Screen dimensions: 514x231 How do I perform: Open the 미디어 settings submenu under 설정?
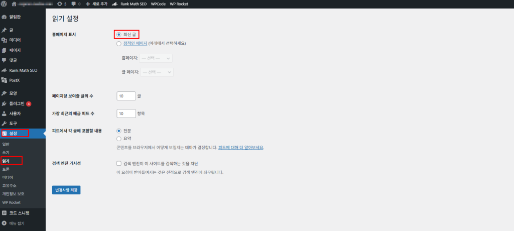coord(8,177)
